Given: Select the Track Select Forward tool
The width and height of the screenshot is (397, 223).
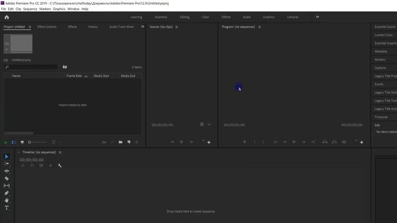Looking at the screenshot, I should pyautogui.click(x=7, y=164).
